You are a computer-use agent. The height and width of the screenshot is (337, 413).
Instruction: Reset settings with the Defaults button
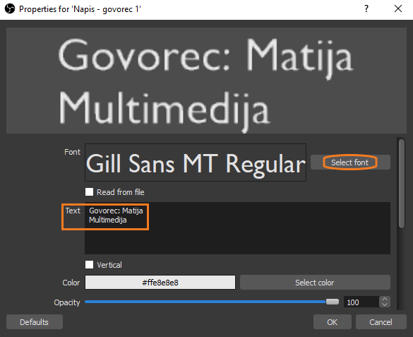tap(35, 321)
